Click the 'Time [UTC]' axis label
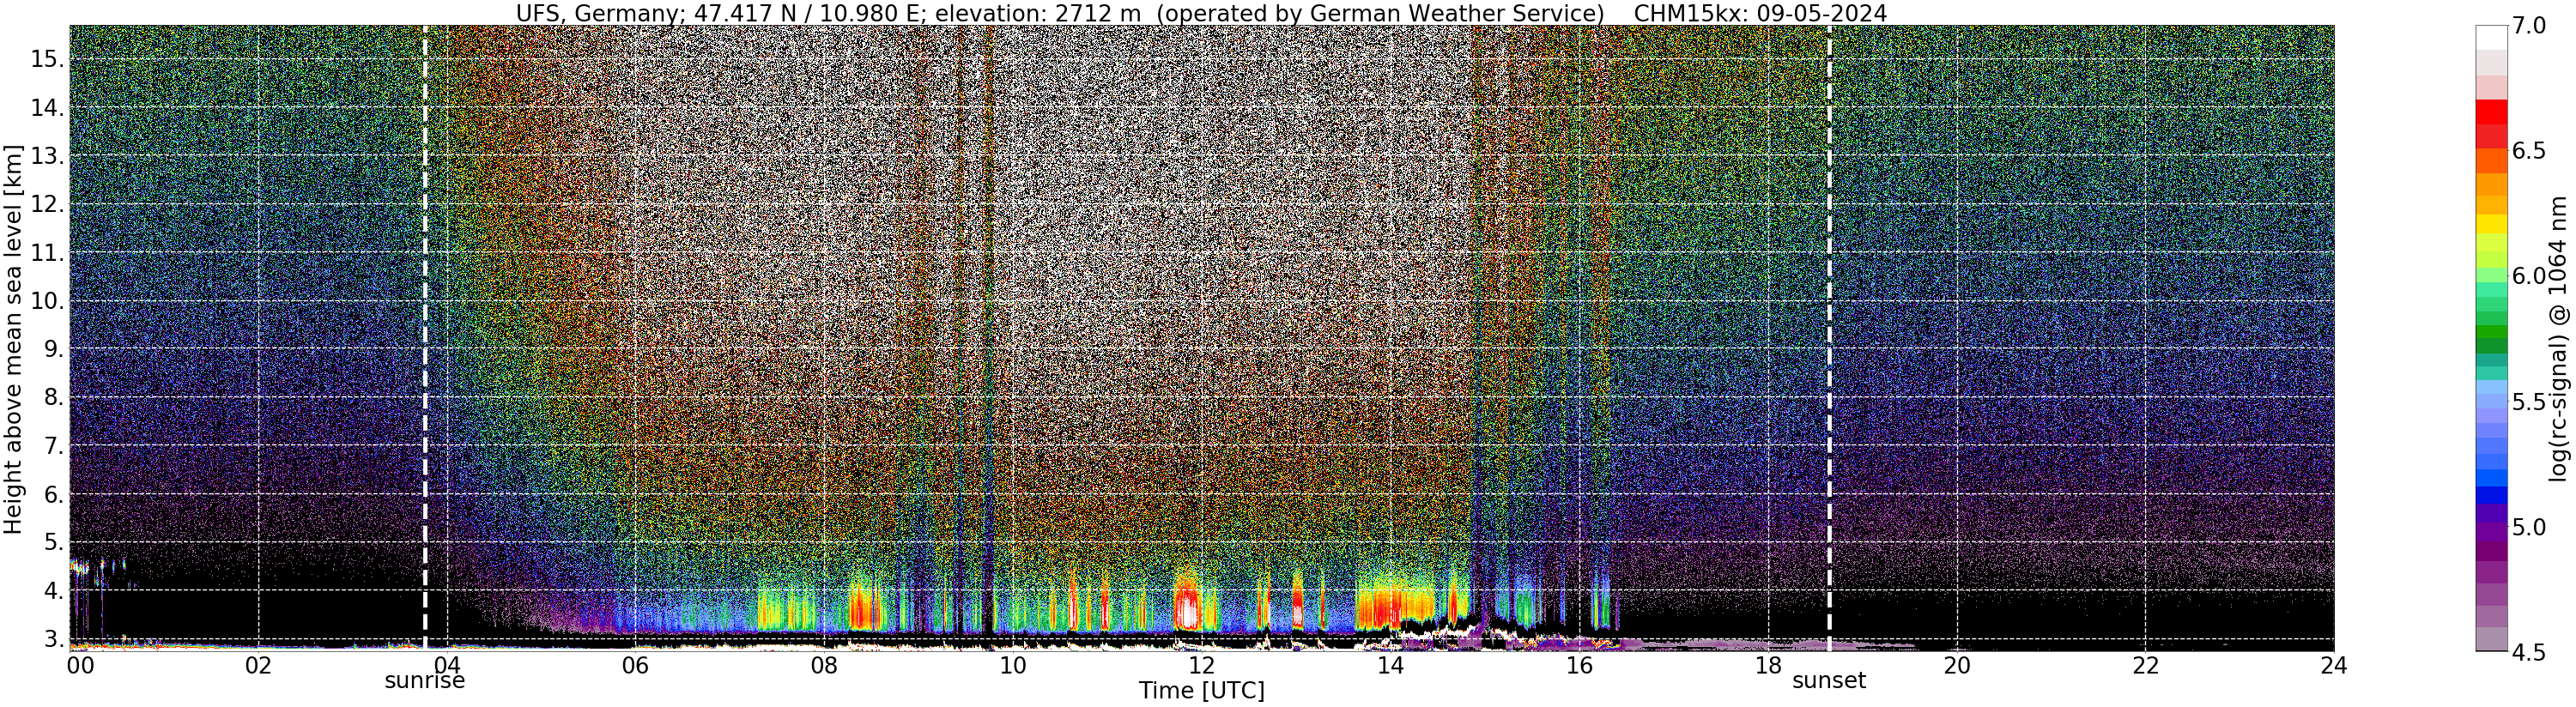The image size is (2576, 707). coord(1202,691)
